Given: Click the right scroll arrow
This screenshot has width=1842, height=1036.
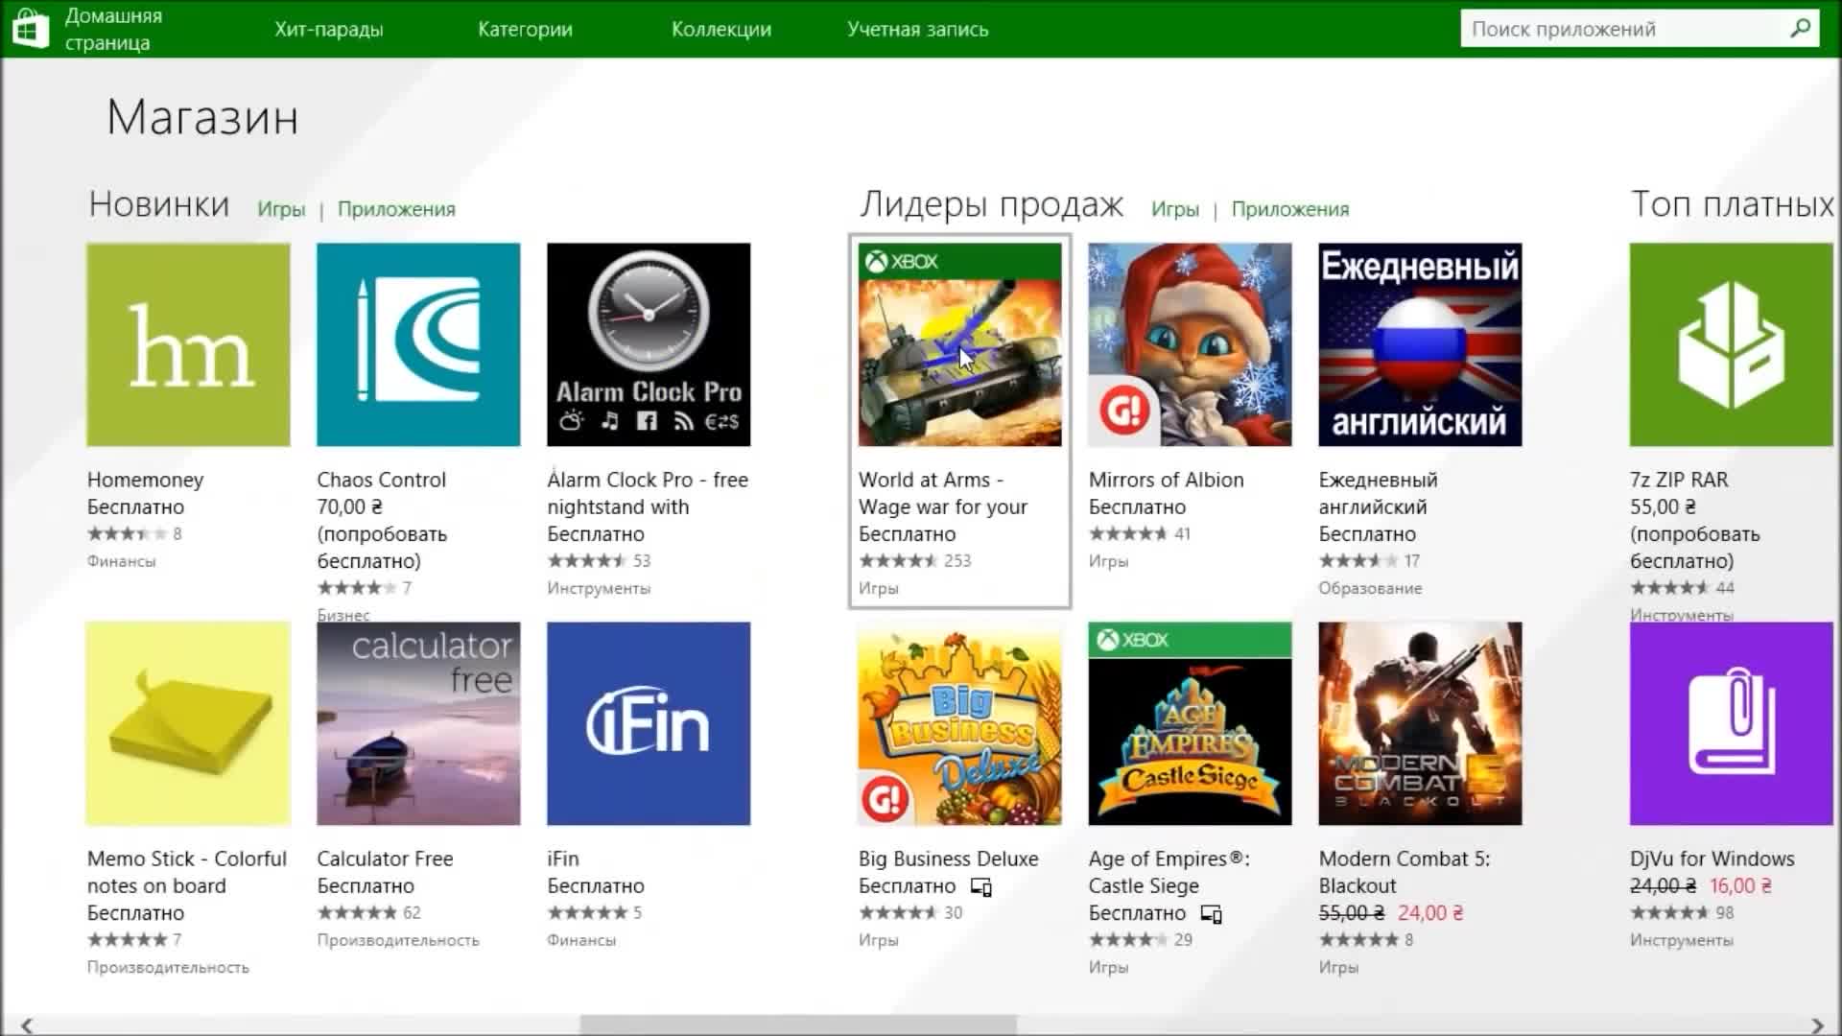Looking at the screenshot, I should coord(1817,1025).
